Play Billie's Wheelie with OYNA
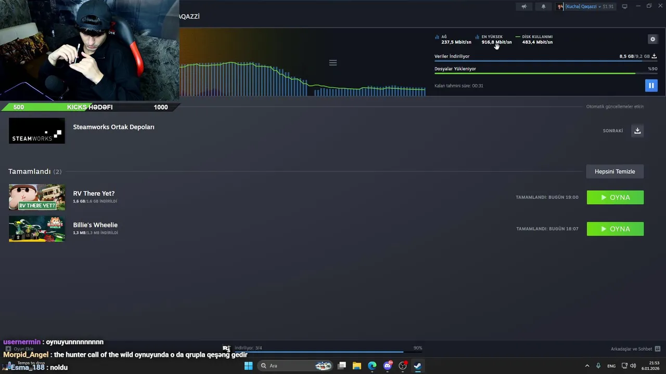Screen dimensions: 666x374 click(615, 229)
